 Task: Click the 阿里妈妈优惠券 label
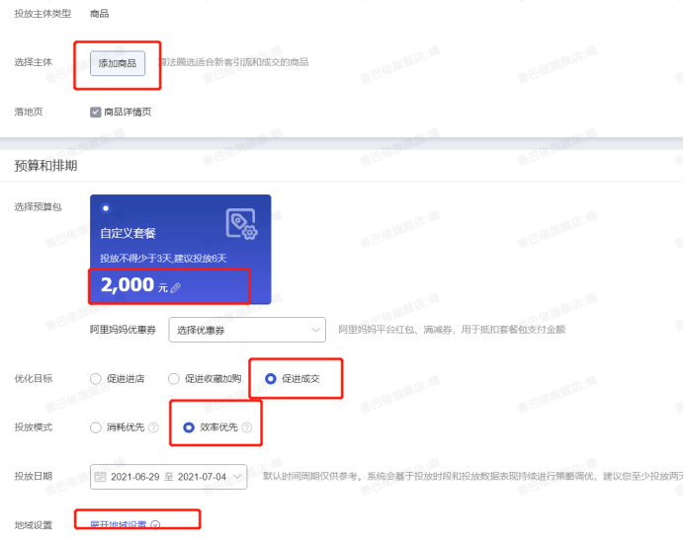click(x=123, y=330)
